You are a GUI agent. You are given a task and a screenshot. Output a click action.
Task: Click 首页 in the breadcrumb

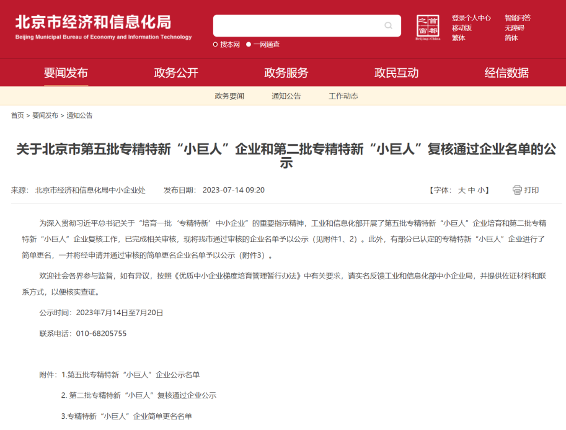click(17, 115)
